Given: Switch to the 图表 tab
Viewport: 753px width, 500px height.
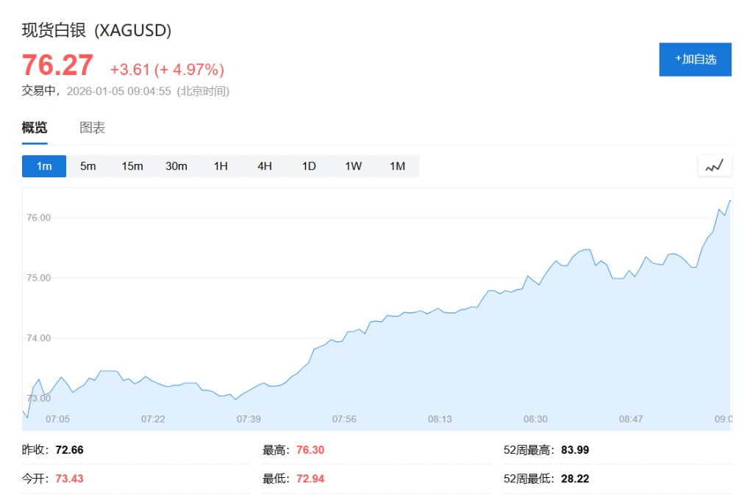Looking at the screenshot, I should click(93, 128).
